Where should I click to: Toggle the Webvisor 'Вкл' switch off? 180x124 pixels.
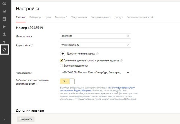tap(67, 81)
